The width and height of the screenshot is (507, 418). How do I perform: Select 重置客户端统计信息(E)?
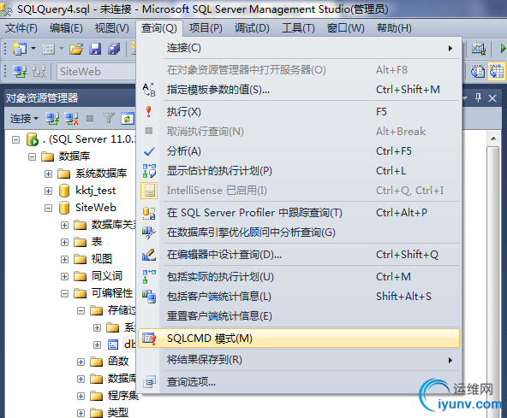[x=299, y=316]
